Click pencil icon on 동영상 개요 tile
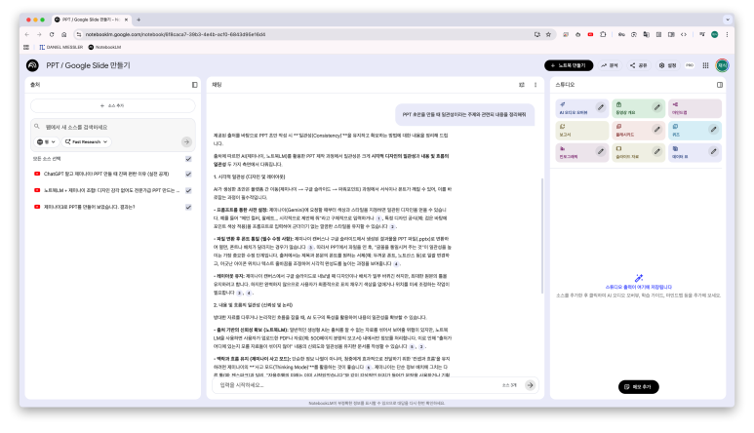The height and width of the screenshot is (433, 754). point(658,105)
